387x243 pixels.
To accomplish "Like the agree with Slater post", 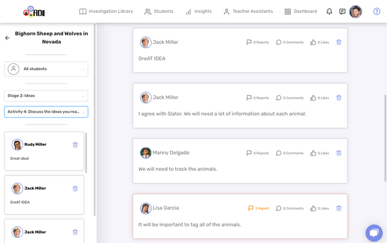I will [320, 98].
